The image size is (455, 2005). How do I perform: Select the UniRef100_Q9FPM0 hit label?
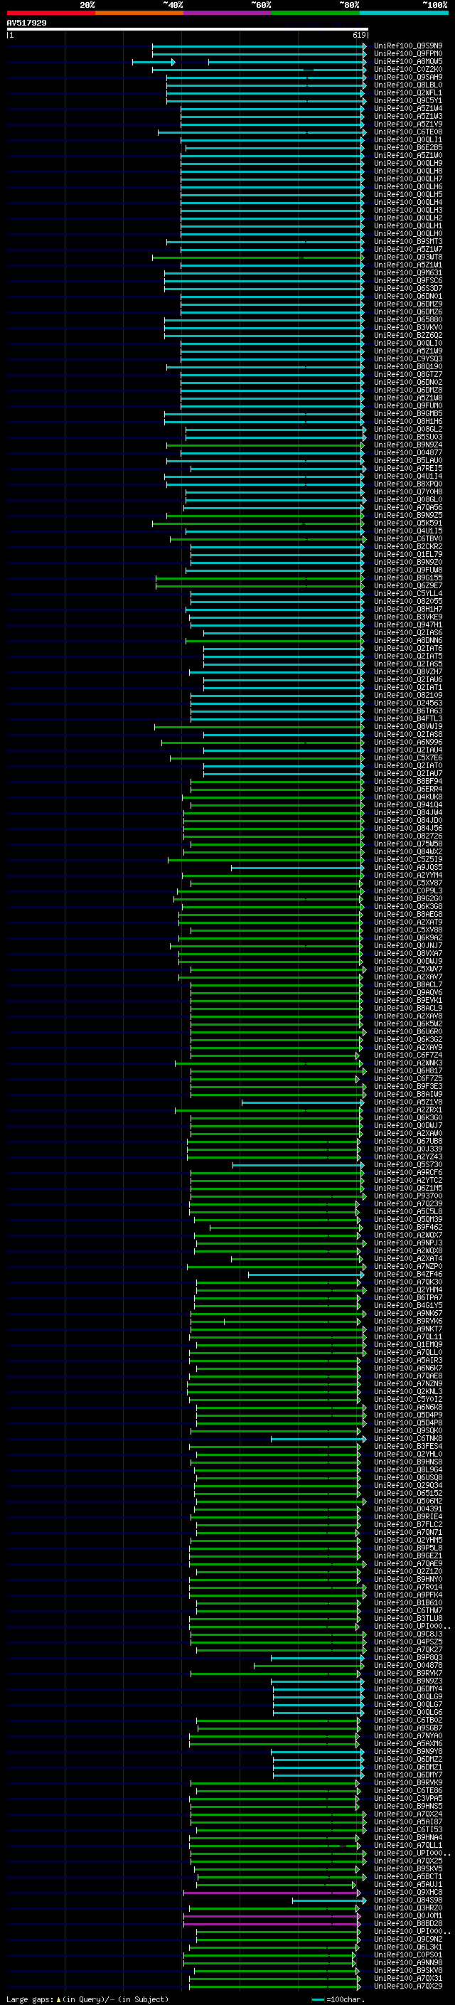pos(408,54)
